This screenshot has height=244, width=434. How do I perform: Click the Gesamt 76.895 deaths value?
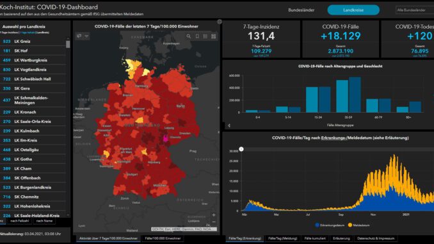(x=420, y=51)
